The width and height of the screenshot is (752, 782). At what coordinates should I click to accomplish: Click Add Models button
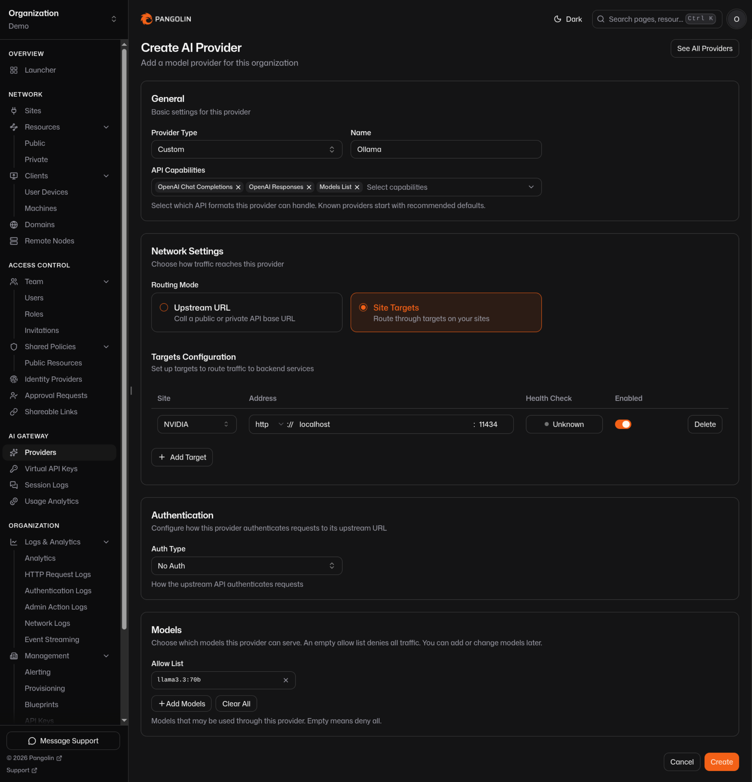tap(182, 704)
